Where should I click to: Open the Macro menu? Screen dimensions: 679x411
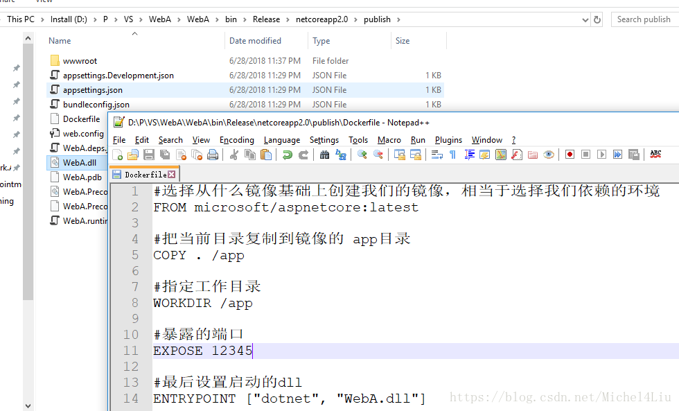[x=389, y=140]
